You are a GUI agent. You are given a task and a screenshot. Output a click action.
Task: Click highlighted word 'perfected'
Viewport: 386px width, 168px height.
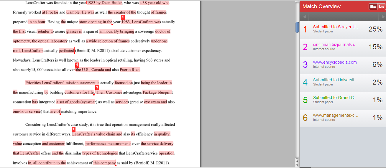pyautogui.click(x=66, y=50)
